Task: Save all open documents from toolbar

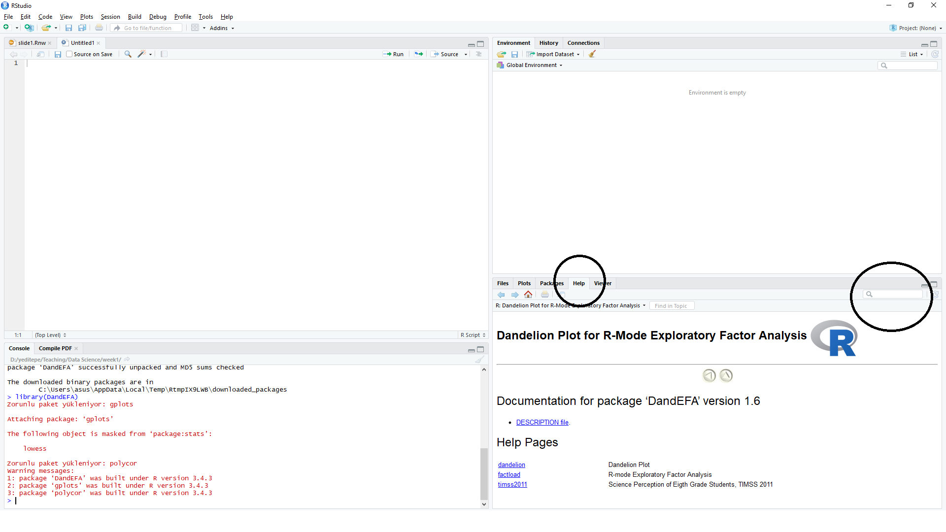Action: 82,28
